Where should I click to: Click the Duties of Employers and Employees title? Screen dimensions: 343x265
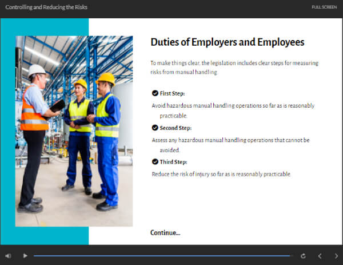pyautogui.click(x=228, y=42)
